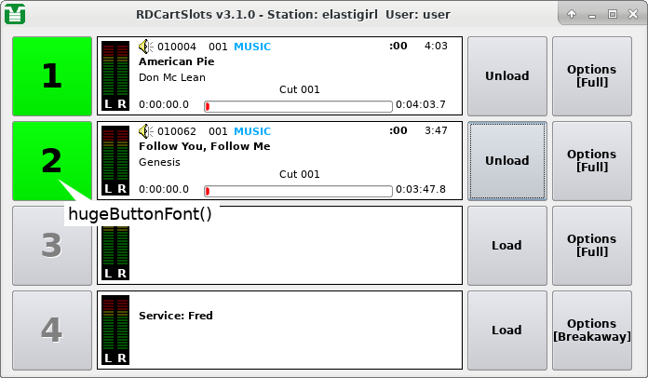648x378 pixels.
Task: Unload the American Pie cart
Action: click(506, 76)
